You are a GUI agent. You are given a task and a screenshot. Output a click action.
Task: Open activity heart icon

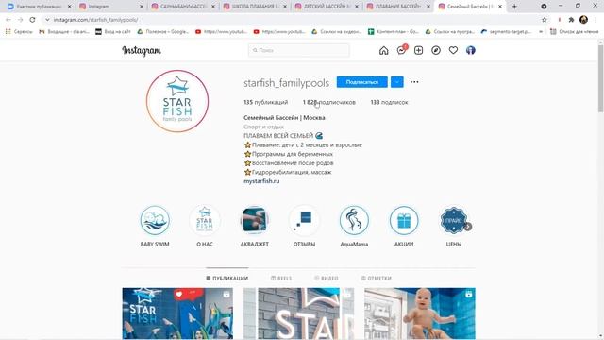click(x=453, y=50)
